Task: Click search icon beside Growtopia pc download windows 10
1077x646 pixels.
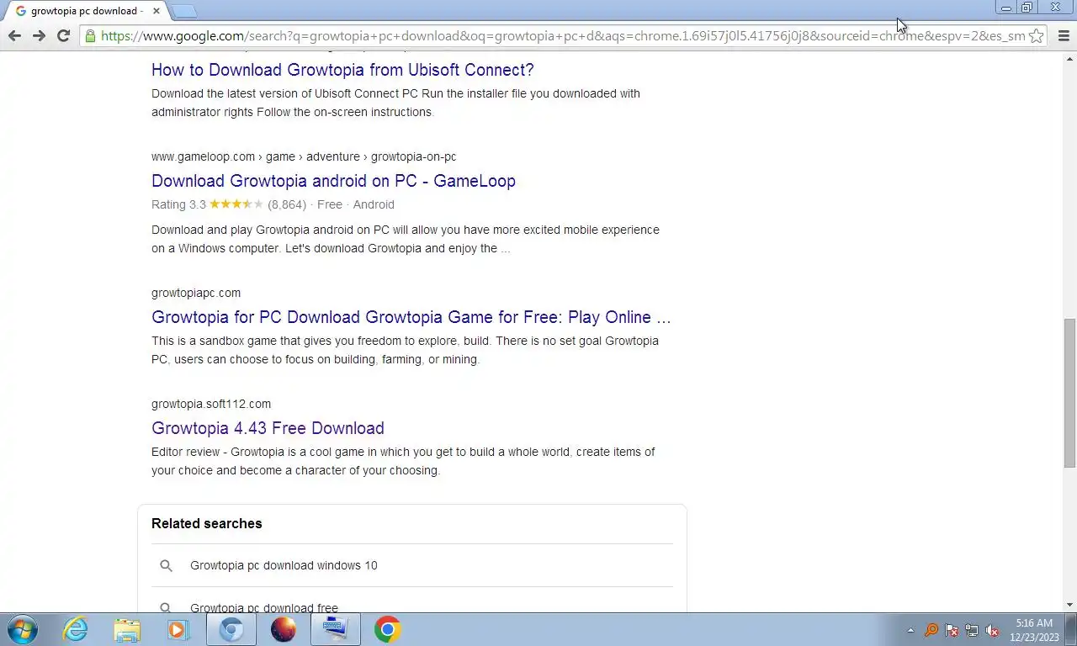Action: tap(166, 565)
